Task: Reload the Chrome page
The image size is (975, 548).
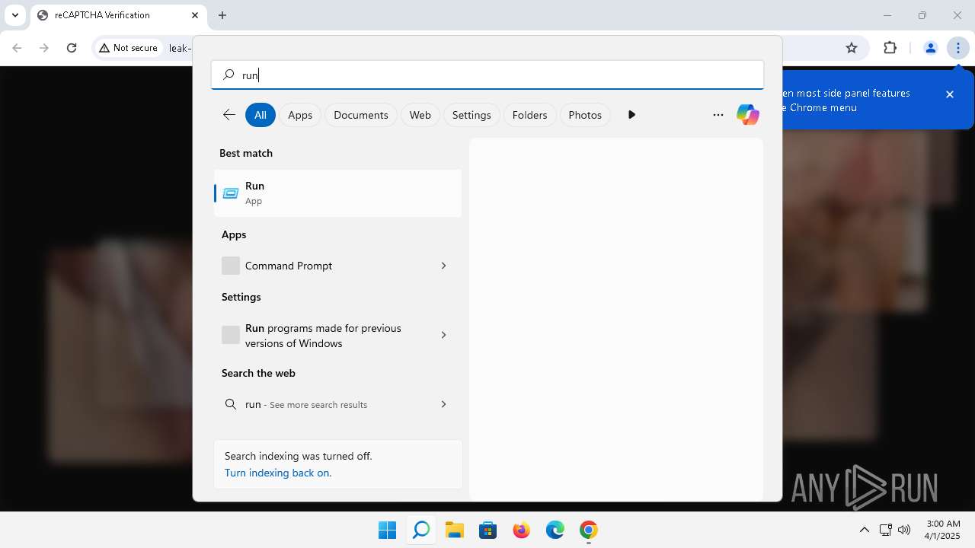Action: point(72,48)
